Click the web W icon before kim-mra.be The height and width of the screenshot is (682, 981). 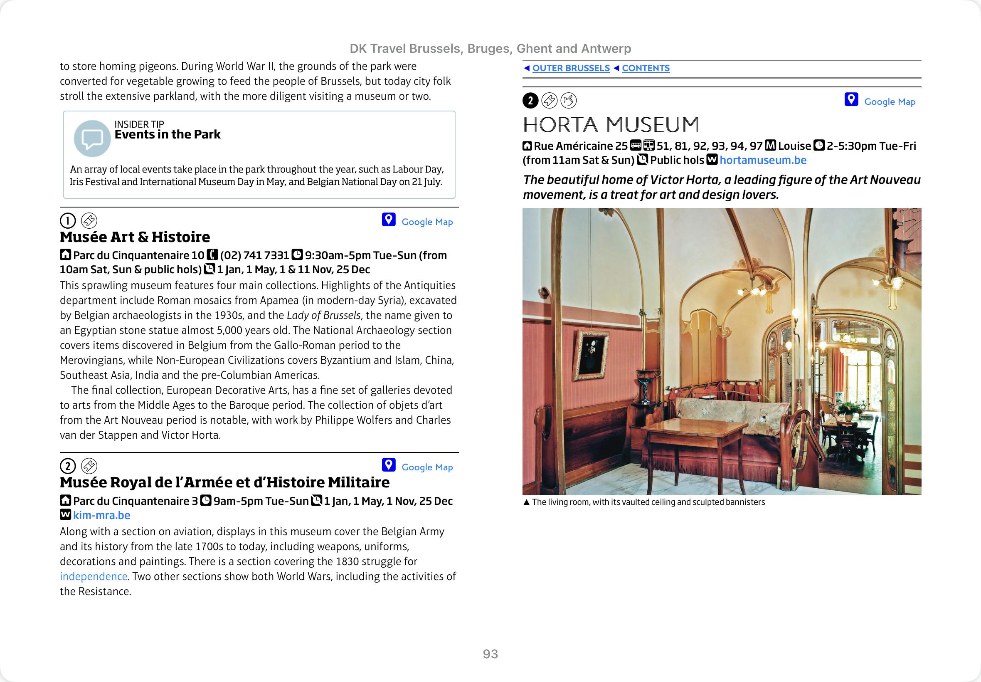point(65,515)
